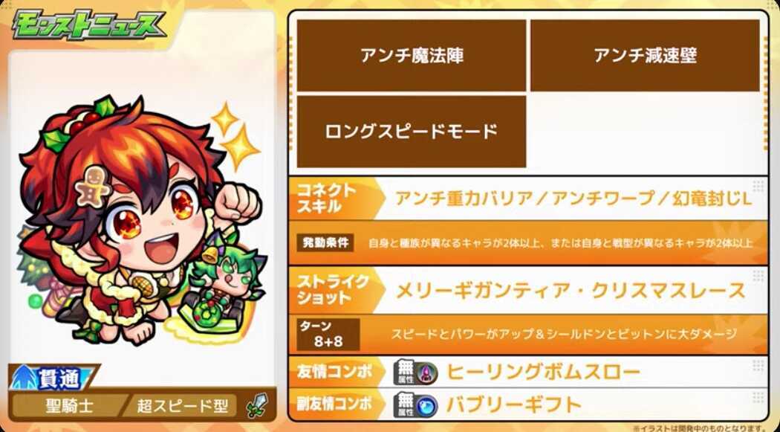This screenshot has width=780, height=432.
Task: Open the ストライクショット label tab
Action: click(334, 290)
